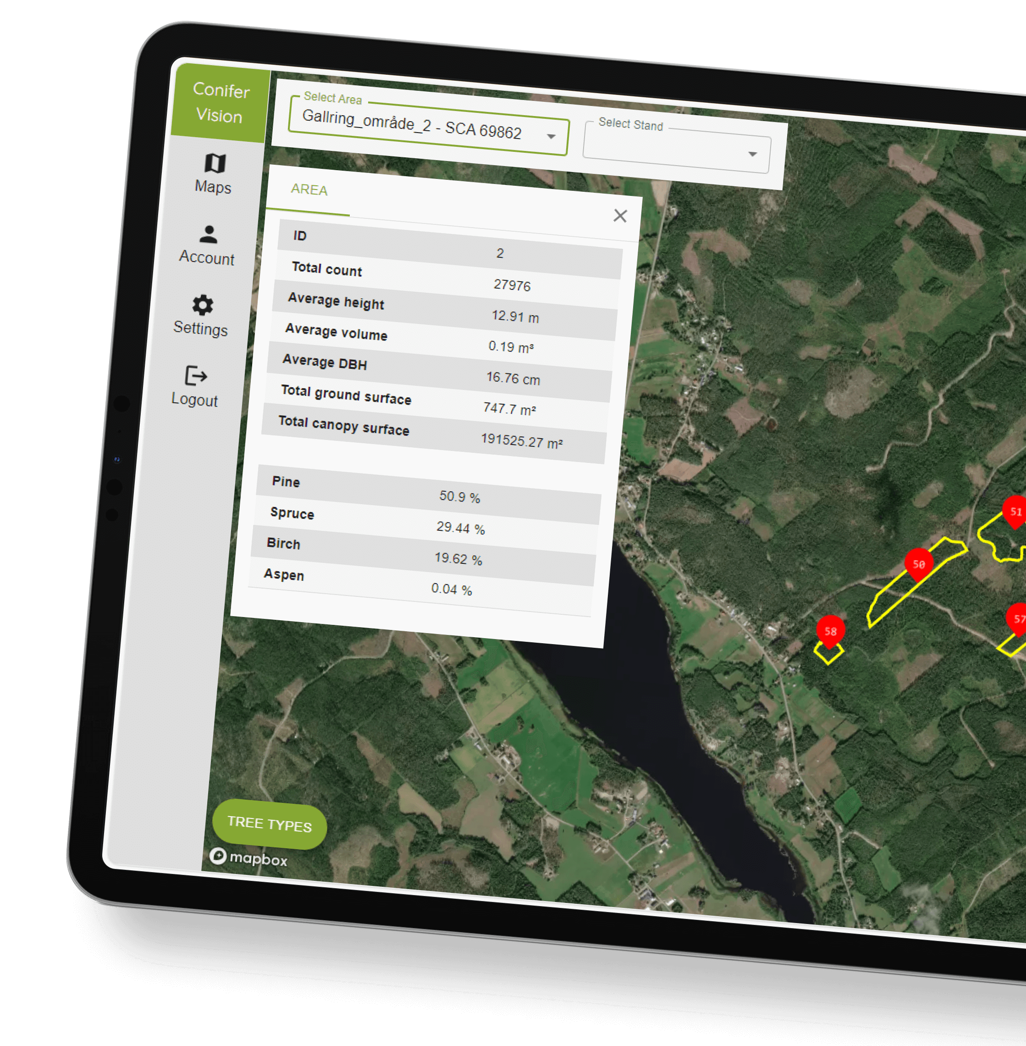Viewport: 1026px width, 1046px height.
Task: Select red map marker 51
Action: point(1015,512)
